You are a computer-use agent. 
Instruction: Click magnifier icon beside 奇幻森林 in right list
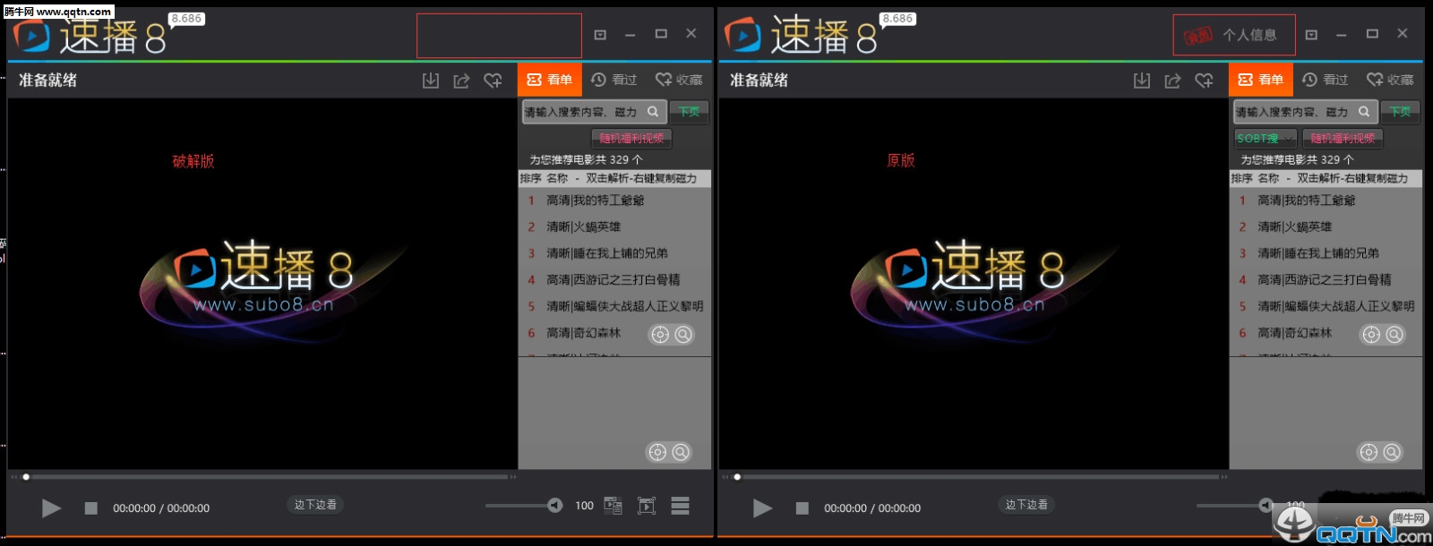1394,335
